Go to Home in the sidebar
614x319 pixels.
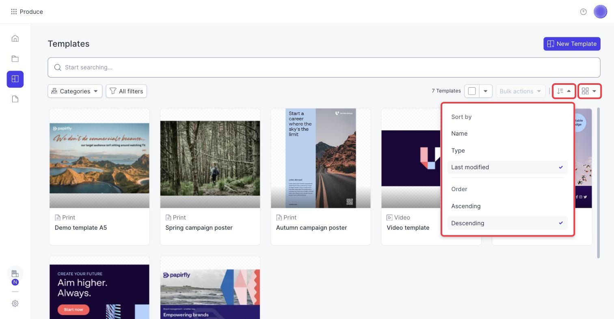pyautogui.click(x=15, y=39)
